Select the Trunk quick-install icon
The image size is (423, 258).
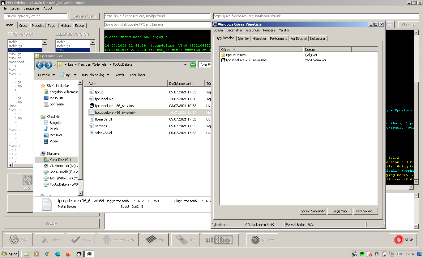point(18,240)
